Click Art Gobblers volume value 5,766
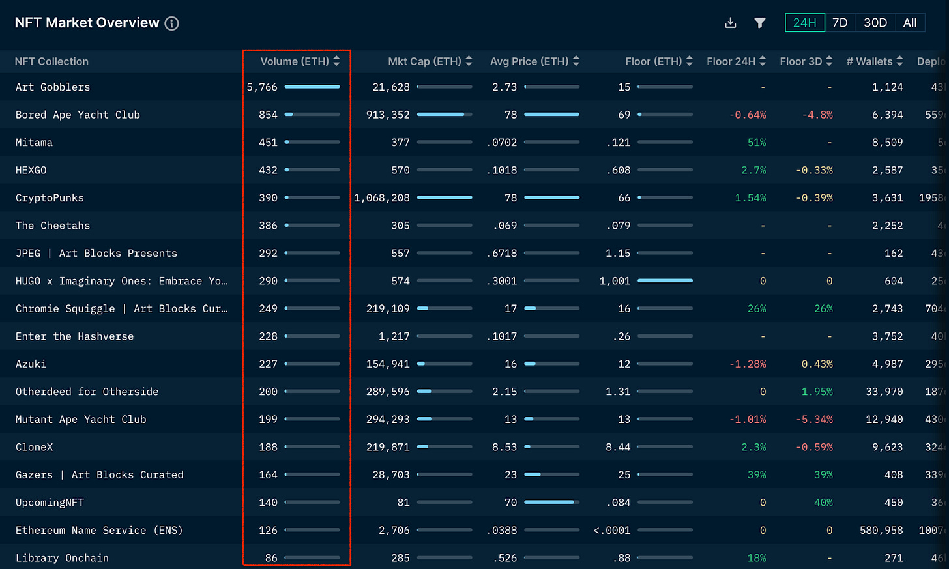Viewport: 949px width, 569px height. (262, 87)
